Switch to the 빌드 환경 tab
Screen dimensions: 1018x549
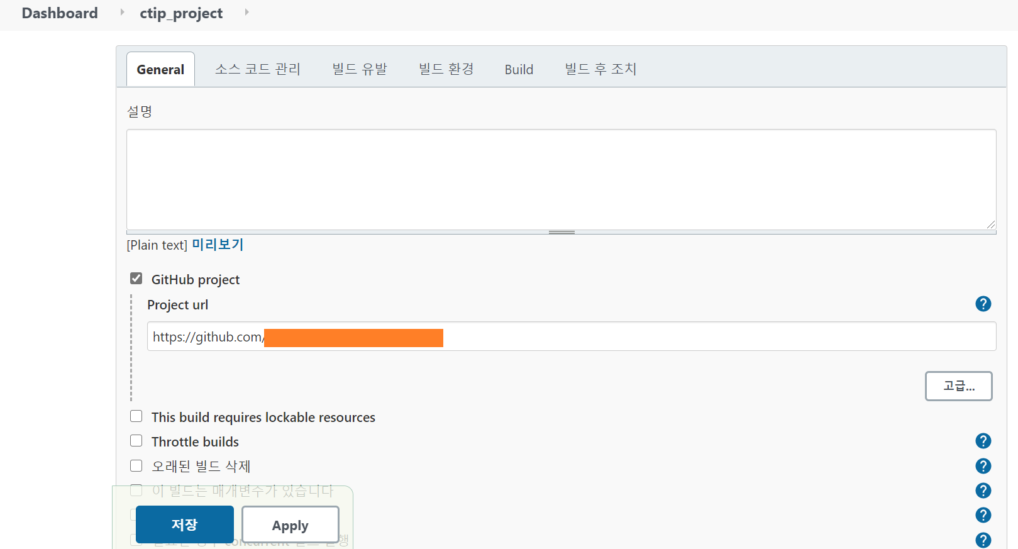pos(446,69)
